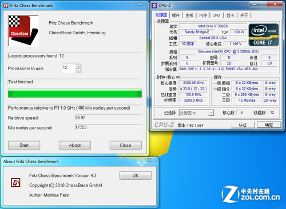Select the SPD tab in CPU-Z
286x209 pixels.
(x=216, y=15)
